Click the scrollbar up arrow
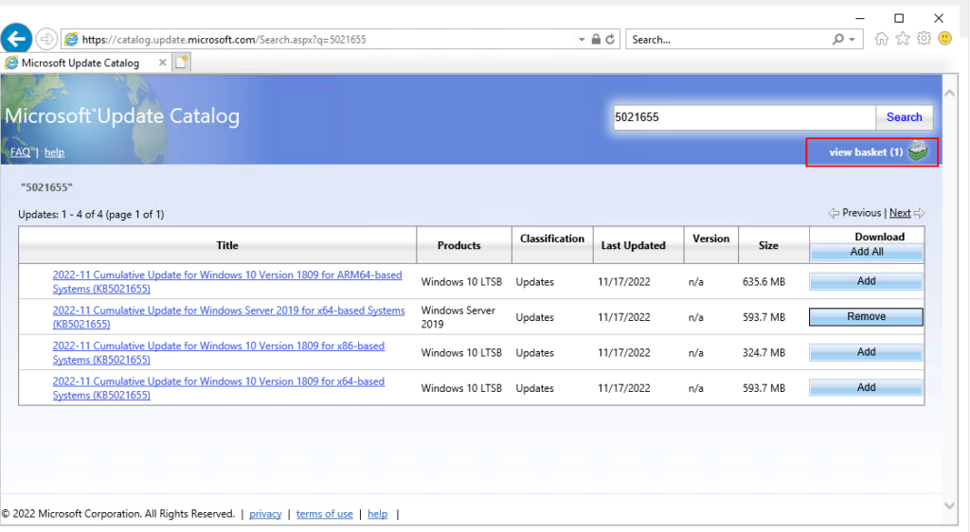 tap(949, 94)
